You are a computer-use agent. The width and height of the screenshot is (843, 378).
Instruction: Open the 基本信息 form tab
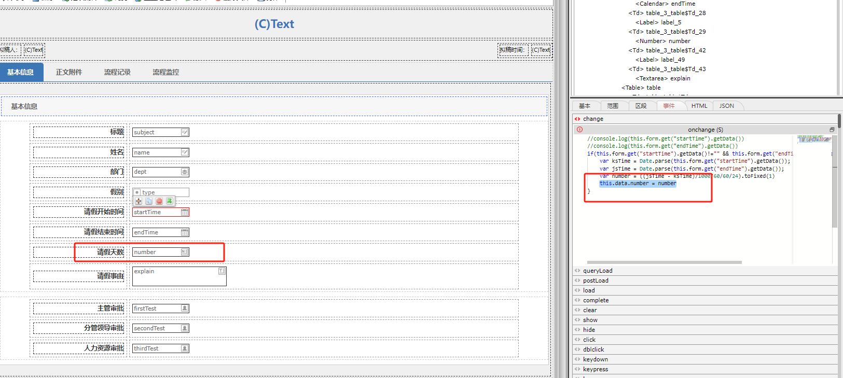coord(21,72)
